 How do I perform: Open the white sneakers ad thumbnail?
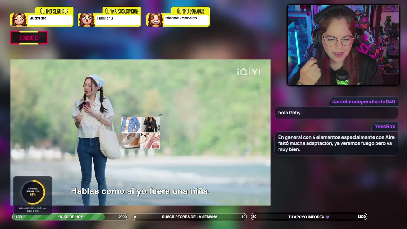[x=131, y=141]
